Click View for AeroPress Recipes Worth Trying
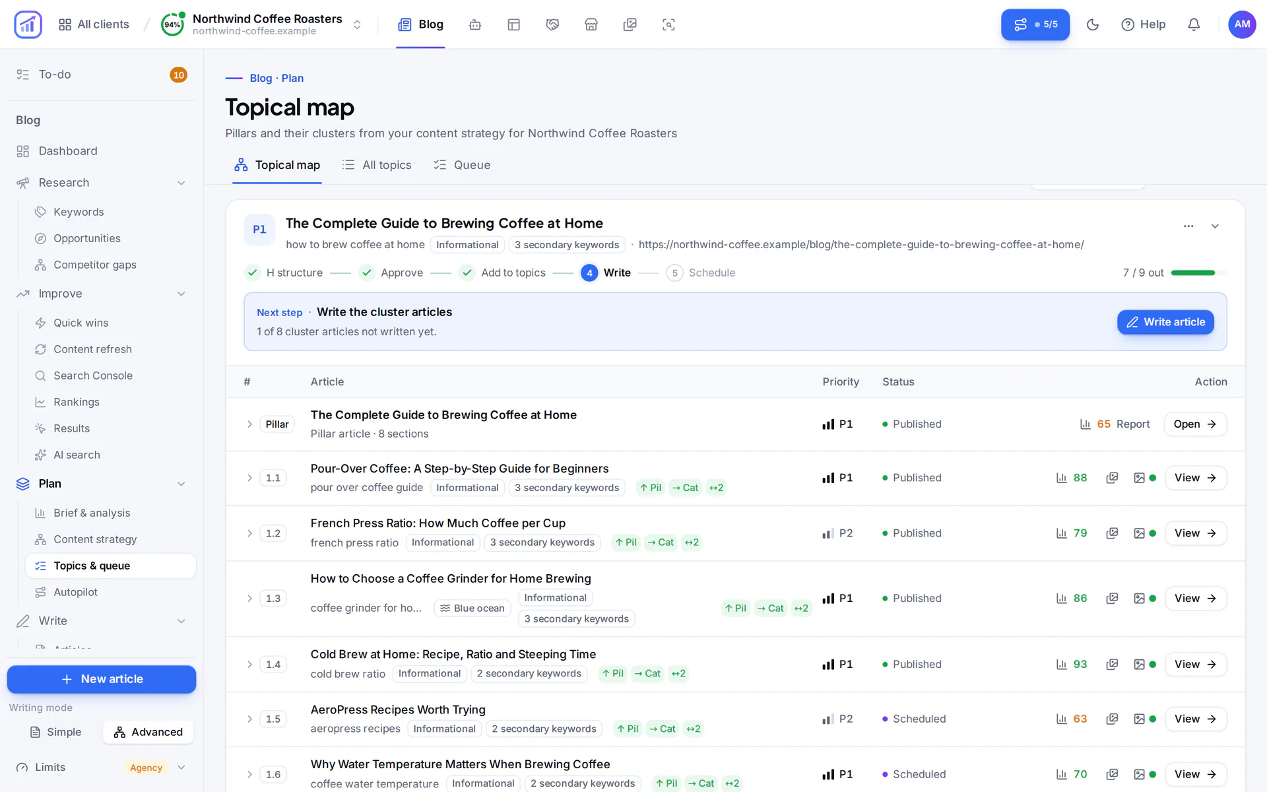 [1195, 719]
